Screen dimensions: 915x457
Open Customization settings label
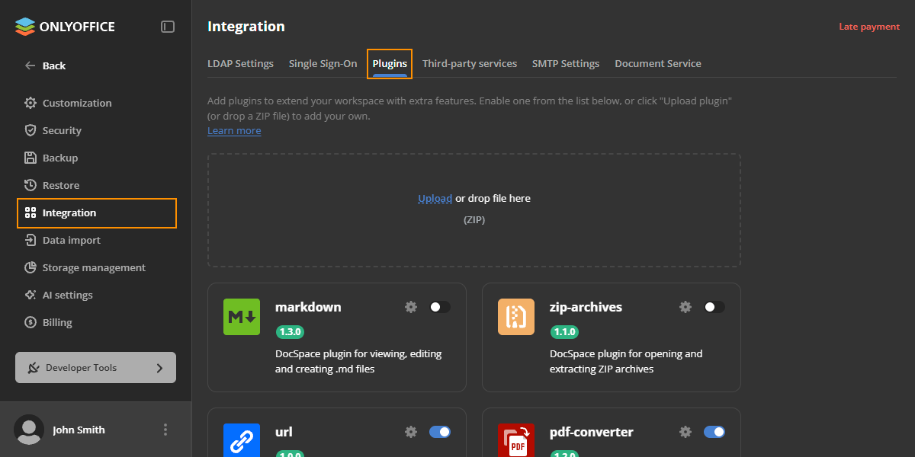click(77, 103)
